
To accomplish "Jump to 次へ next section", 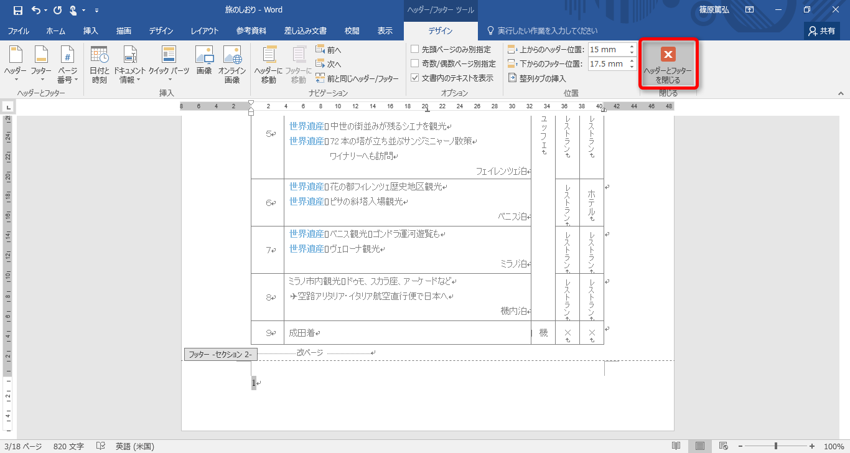I will (x=329, y=64).
